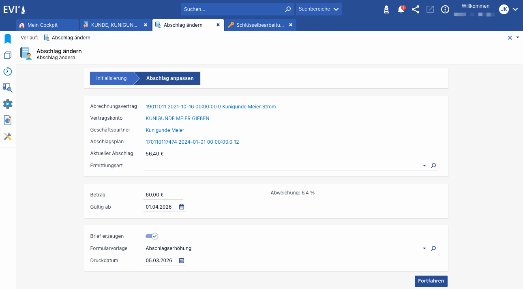This screenshot has width=523, height=289.
Task: Open calendar picker for Gültig ab
Action: pos(182,207)
